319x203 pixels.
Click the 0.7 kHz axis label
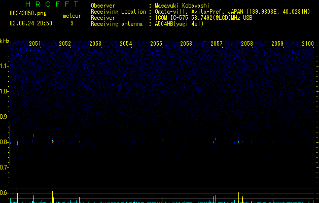(4, 167)
